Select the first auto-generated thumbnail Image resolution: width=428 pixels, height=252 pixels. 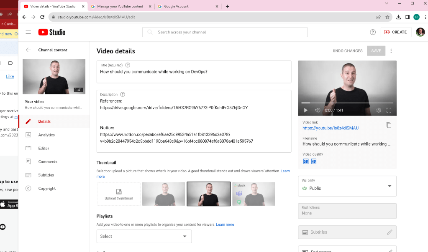(164, 194)
